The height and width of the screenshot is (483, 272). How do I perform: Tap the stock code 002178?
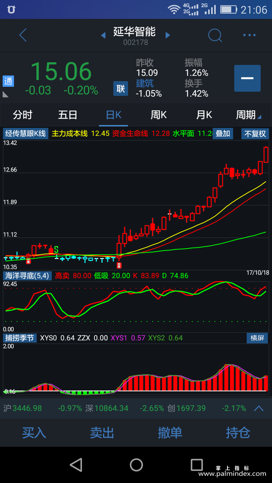(x=136, y=43)
